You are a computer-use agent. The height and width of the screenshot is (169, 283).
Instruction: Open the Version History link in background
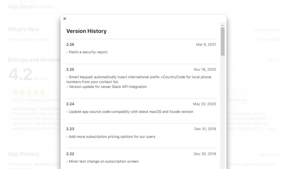pyautogui.click(x=266, y=30)
